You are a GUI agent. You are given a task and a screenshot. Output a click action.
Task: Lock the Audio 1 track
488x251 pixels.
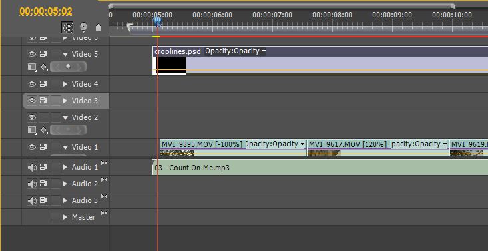(x=56, y=167)
